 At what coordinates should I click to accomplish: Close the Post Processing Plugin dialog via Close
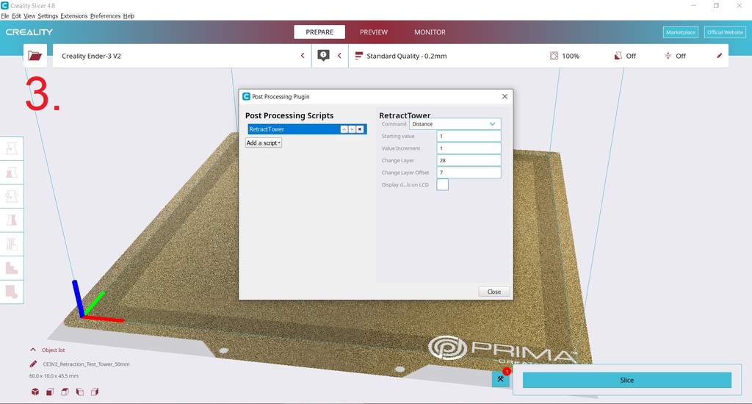(x=493, y=292)
